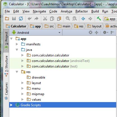Expand the manifests folder

click(17, 44)
